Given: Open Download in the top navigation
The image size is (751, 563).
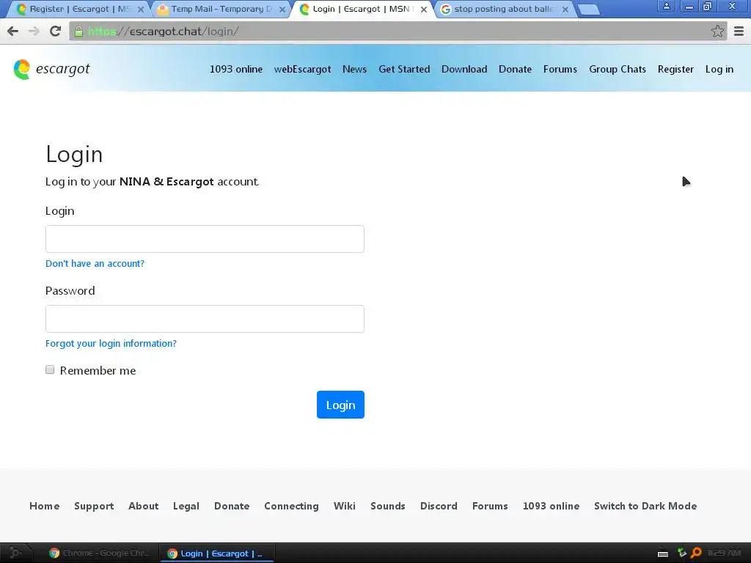Looking at the screenshot, I should [x=464, y=70].
